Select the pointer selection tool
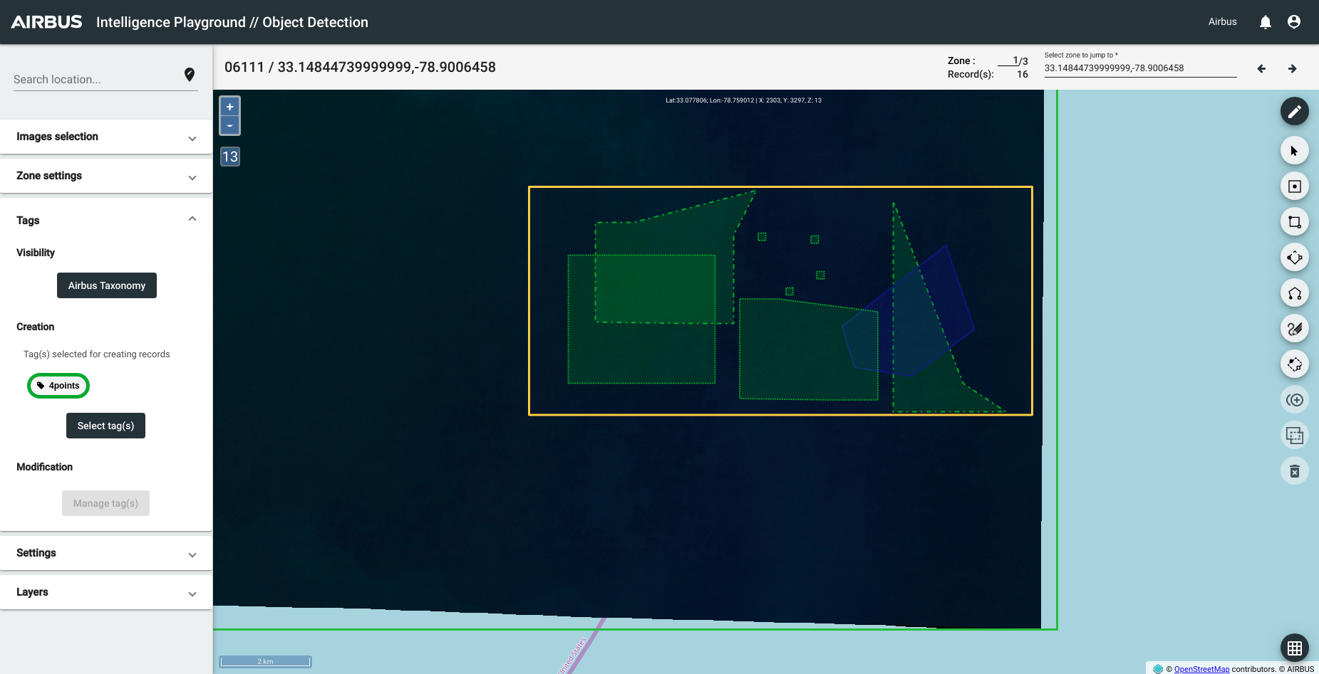The image size is (1319, 674). (x=1294, y=151)
